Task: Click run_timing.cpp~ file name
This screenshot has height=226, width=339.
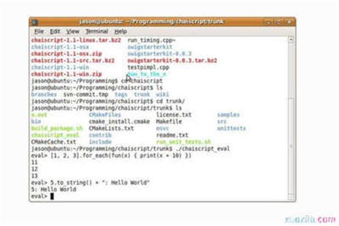Action: [x=151, y=40]
